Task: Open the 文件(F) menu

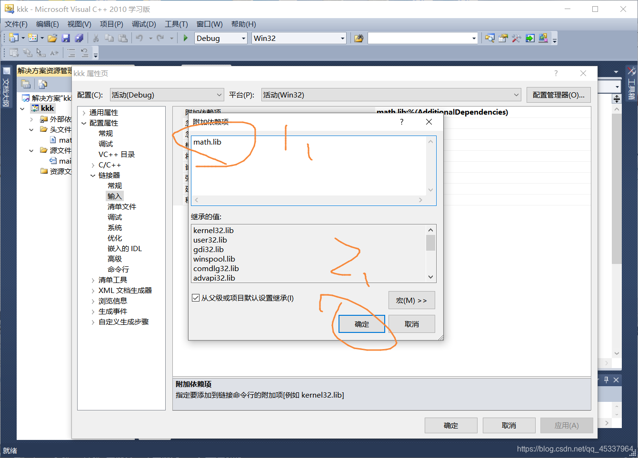Action: [x=16, y=24]
